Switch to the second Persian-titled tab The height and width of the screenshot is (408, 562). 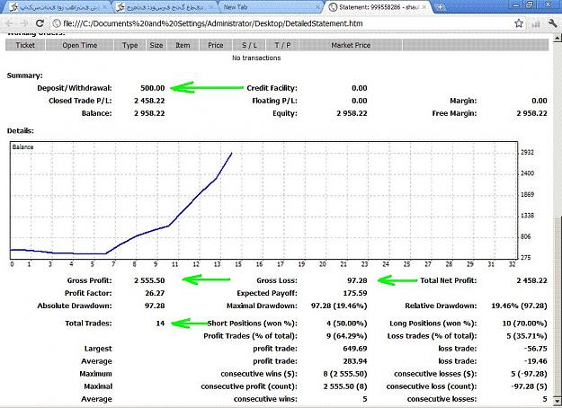[x=165, y=7]
